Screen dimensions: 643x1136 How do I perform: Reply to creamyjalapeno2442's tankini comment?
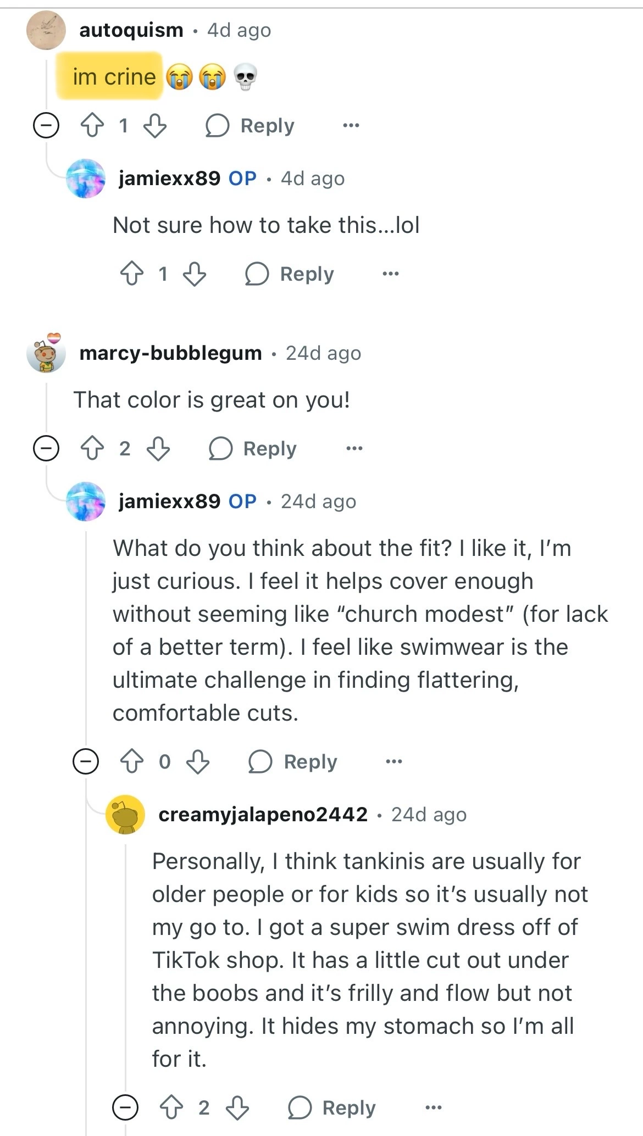tap(332, 1108)
